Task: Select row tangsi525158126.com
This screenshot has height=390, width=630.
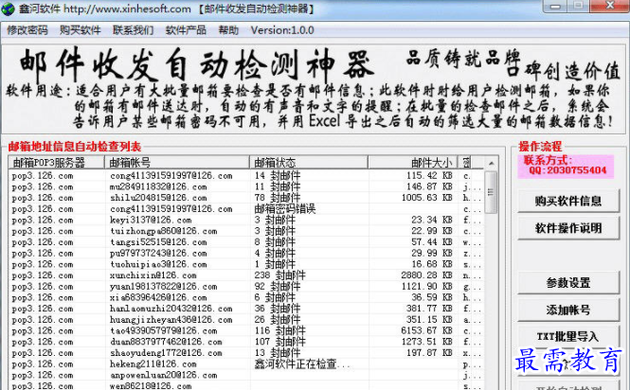Action: [246, 242]
